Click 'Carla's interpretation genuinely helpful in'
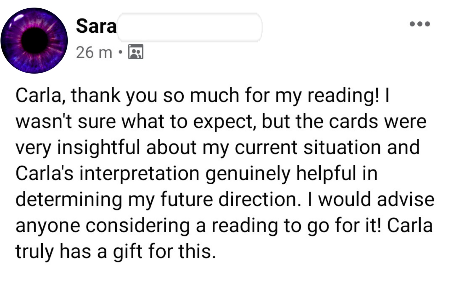 [x=197, y=174]
